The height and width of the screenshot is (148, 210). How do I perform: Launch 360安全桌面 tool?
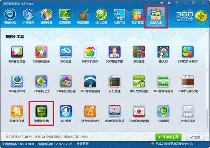[17, 54]
